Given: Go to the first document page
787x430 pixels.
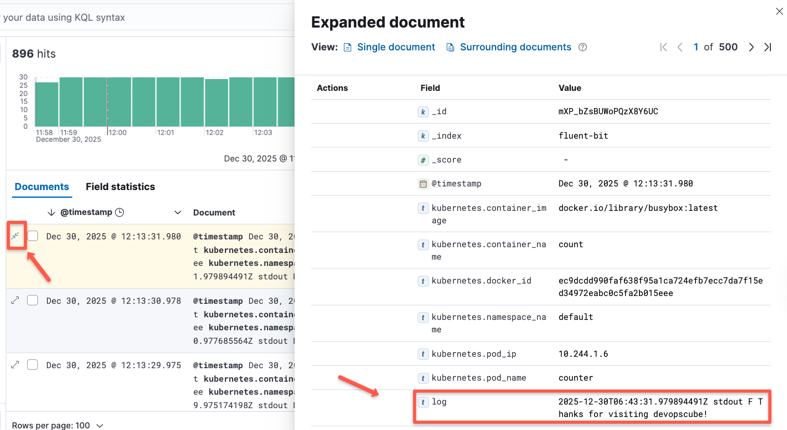Looking at the screenshot, I should pos(663,47).
